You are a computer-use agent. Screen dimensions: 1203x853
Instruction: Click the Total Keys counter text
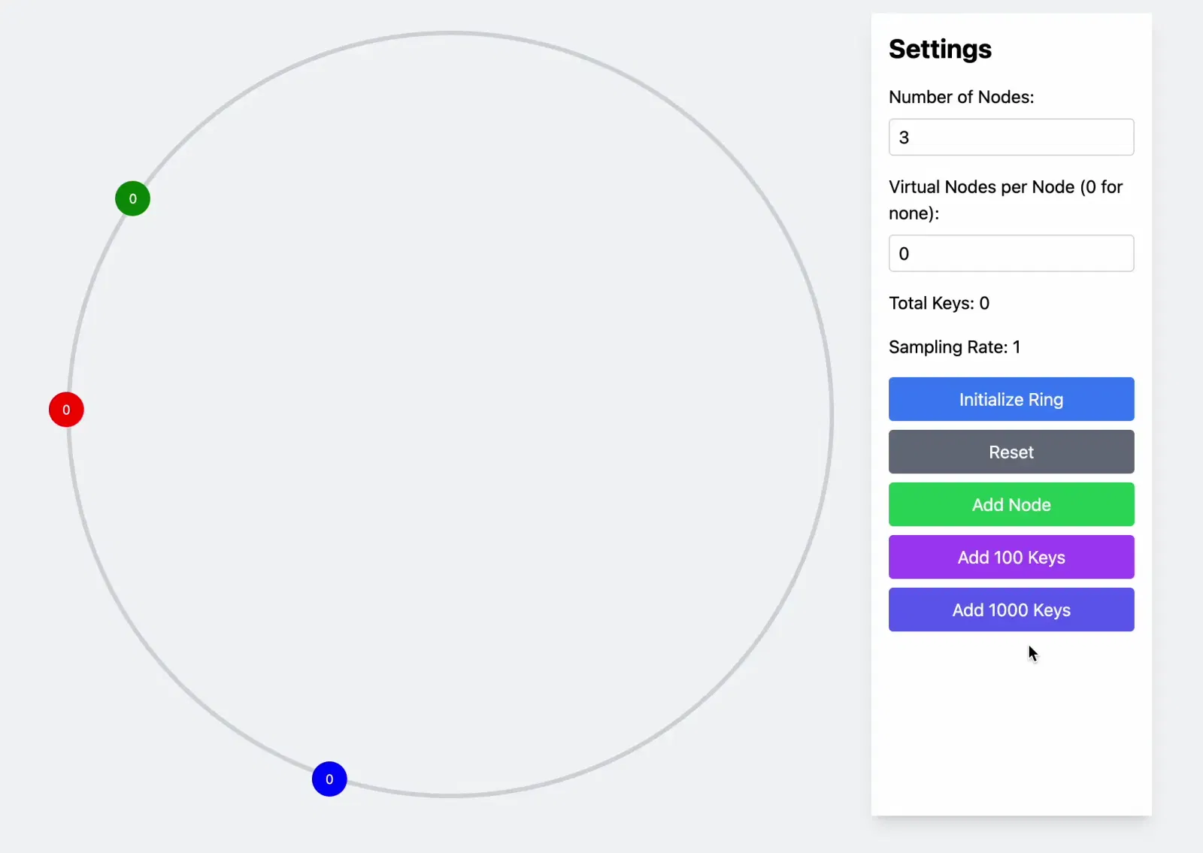click(938, 303)
